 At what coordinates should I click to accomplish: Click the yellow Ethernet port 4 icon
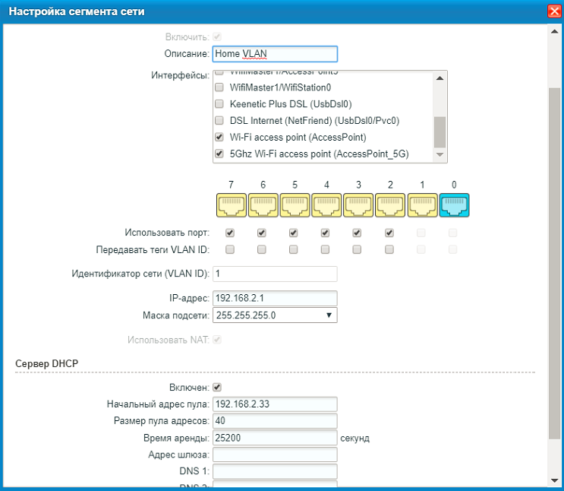[325, 204]
